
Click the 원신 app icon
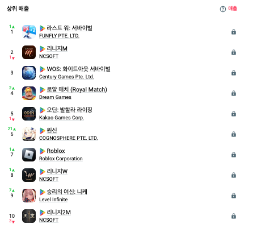pyautogui.click(x=29, y=134)
